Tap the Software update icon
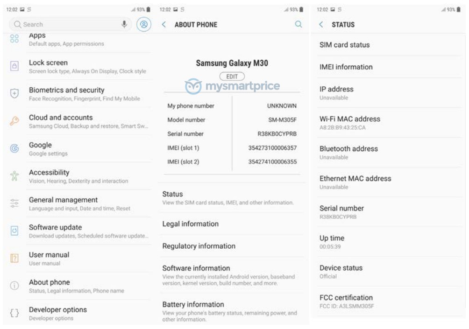The height and width of the screenshot is (329, 469). pos(14,231)
